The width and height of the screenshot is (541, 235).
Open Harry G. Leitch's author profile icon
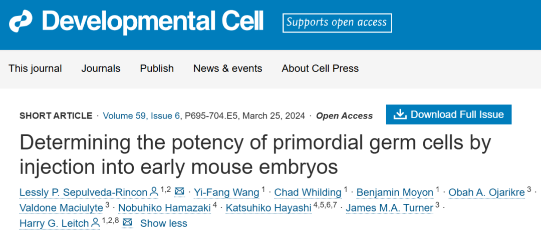click(x=95, y=223)
